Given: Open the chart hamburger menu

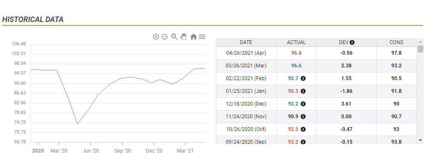Looking at the screenshot, I should [x=202, y=36].
